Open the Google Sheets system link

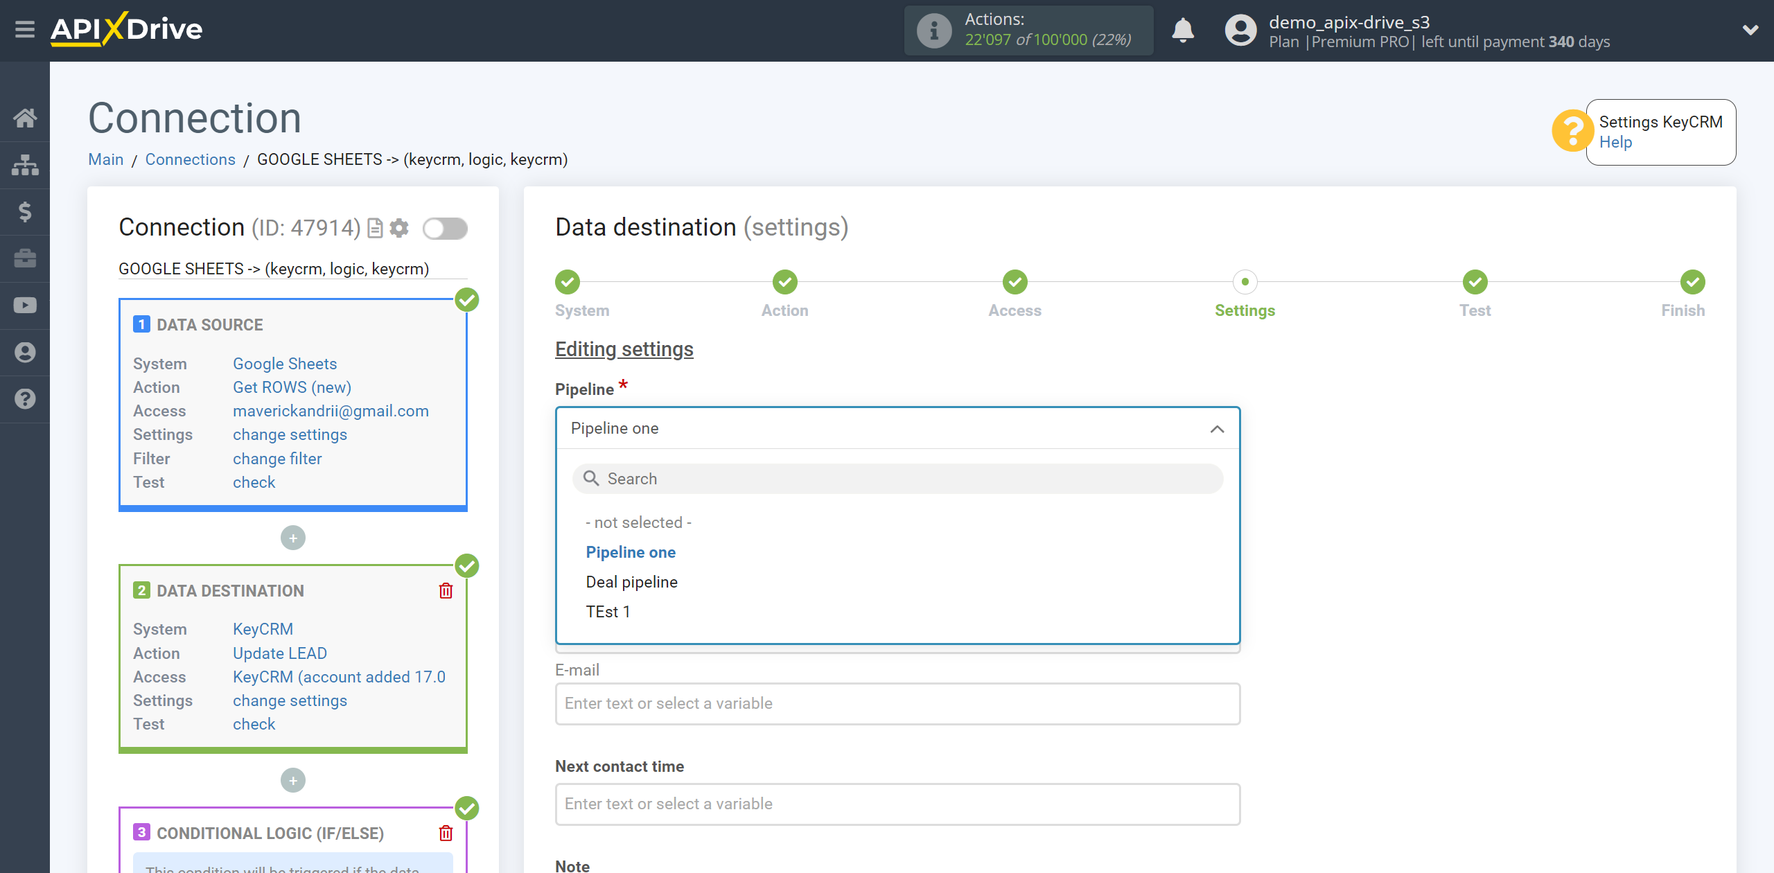pyautogui.click(x=285, y=364)
